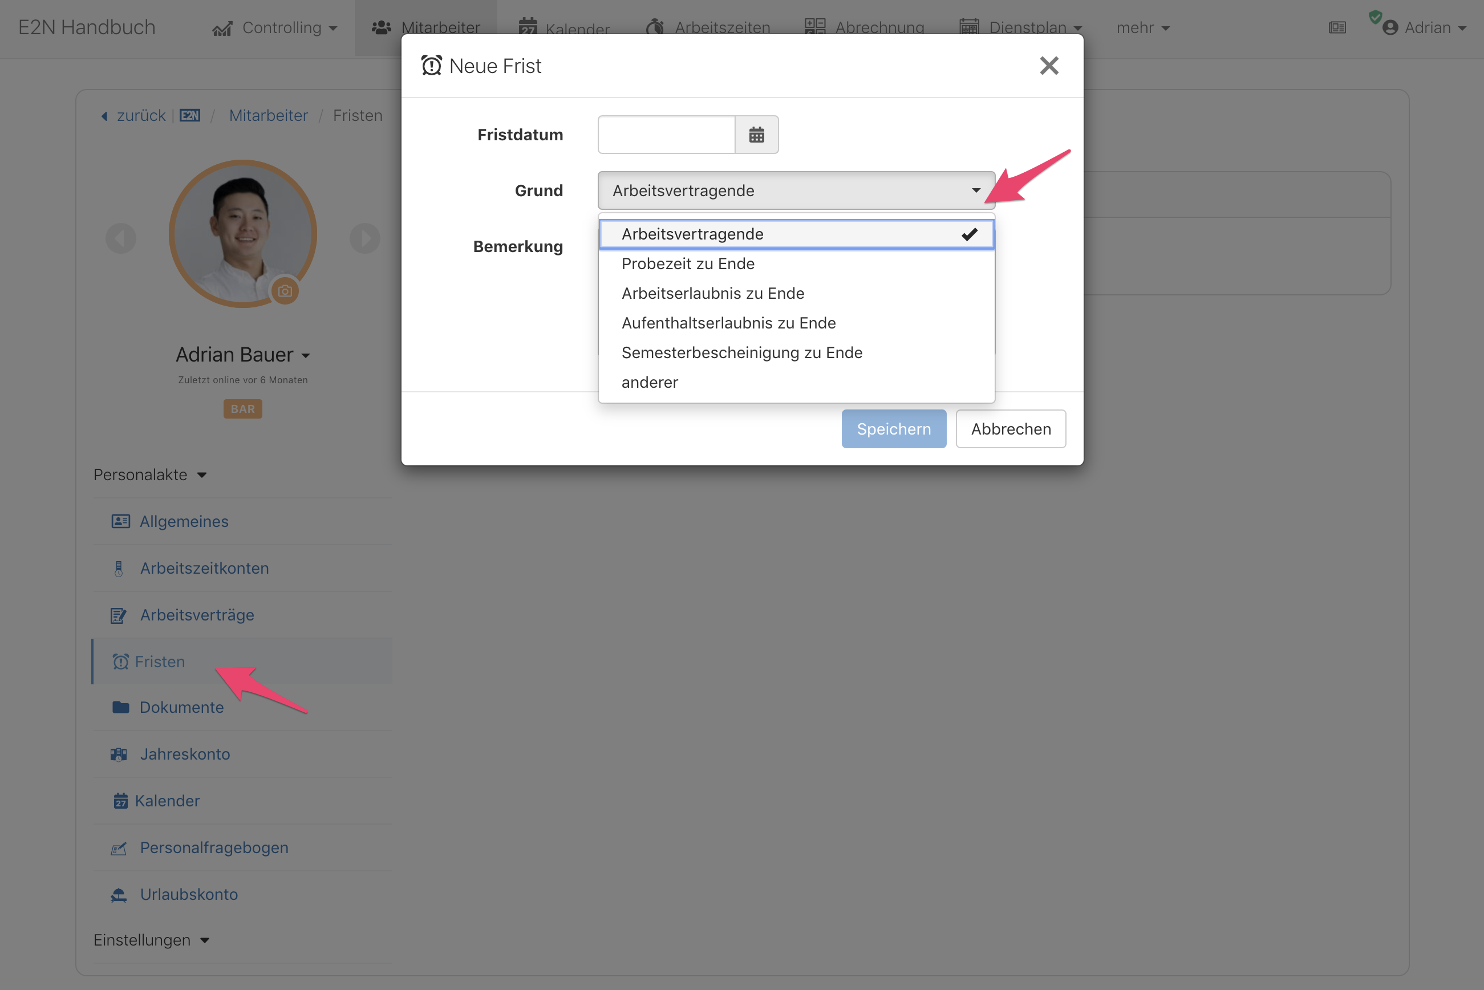This screenshot has width=1484, height=990.
Task: Click the Fristdatum input field
Action: (x=666, y=135)
